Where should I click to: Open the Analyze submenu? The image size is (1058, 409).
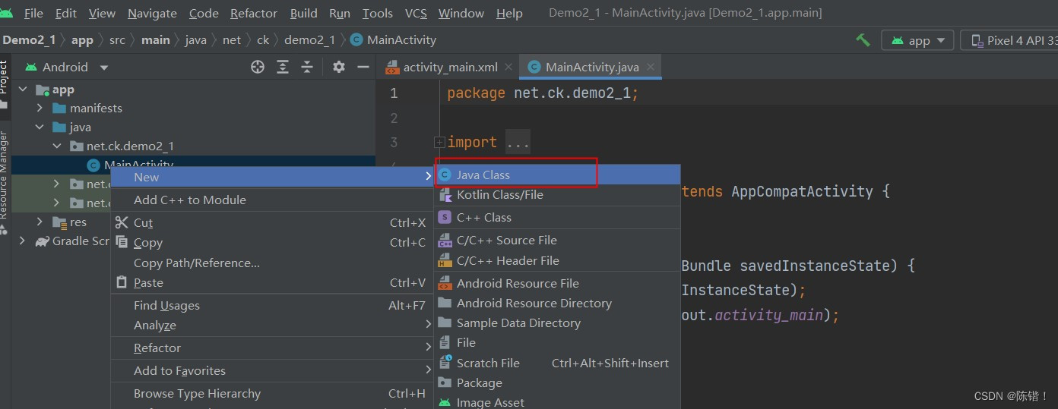pos(272,326)
